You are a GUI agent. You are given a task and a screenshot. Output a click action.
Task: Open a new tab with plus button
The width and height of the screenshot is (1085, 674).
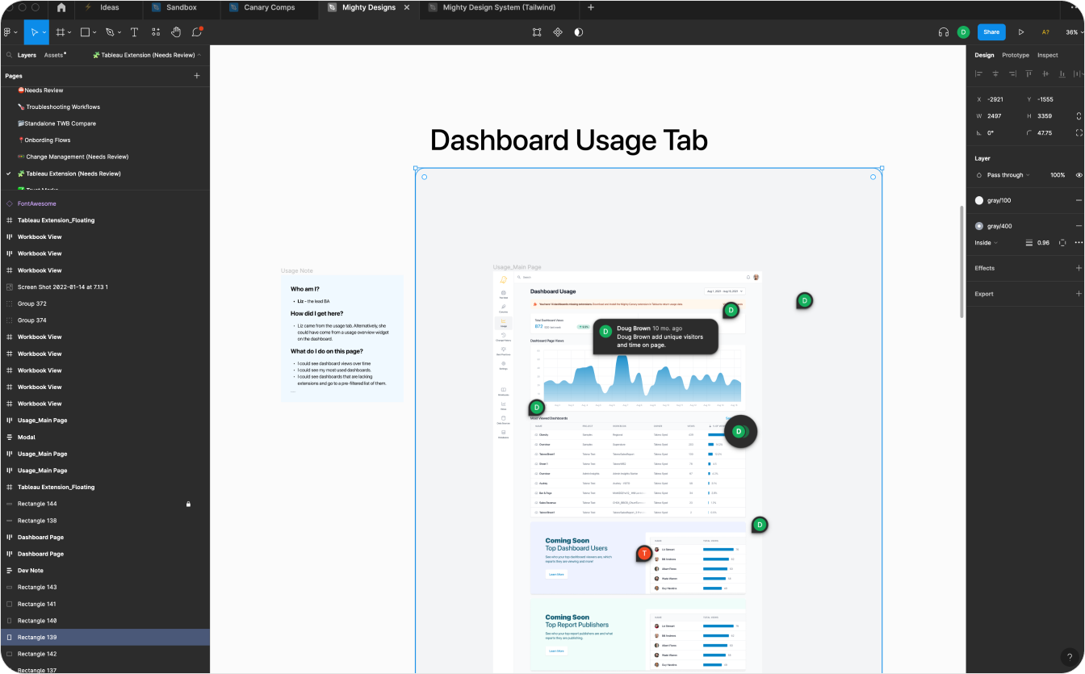point(591,7)
